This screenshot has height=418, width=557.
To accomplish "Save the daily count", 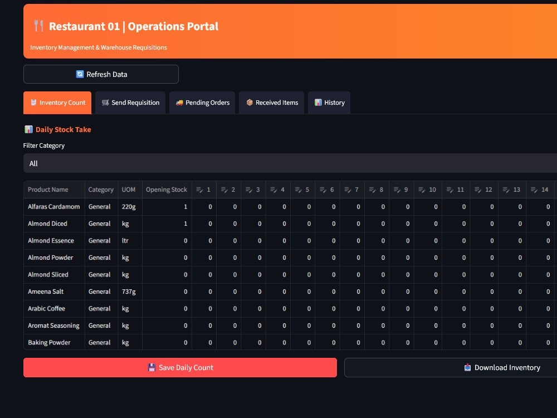I will point(180,367).
